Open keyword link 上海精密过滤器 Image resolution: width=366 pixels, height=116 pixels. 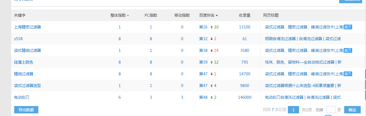click(27, 27)
